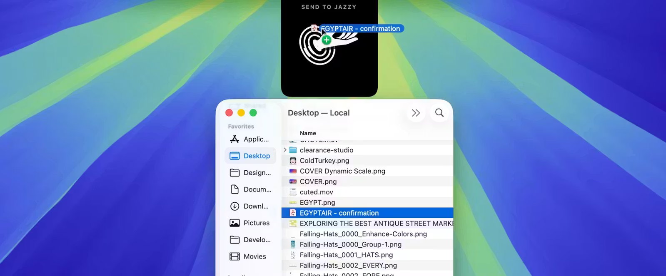Select the clearance-studio folder row
Viewport: 666px width, 276px height.
coord(367,150)
